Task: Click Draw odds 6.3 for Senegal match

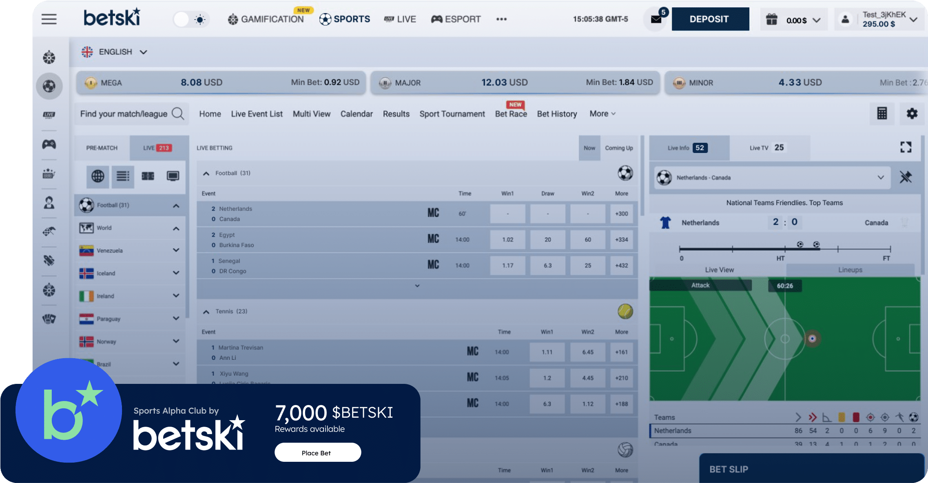Action: pyautogui.click(x=547, y=266)
